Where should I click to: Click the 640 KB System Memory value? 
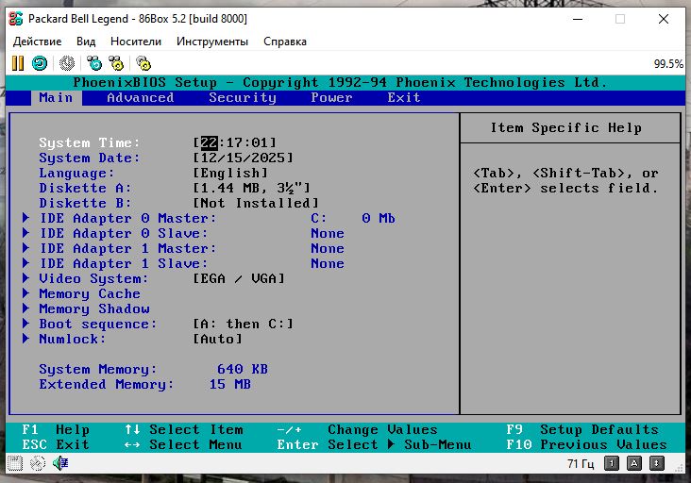tap(243, 369)
